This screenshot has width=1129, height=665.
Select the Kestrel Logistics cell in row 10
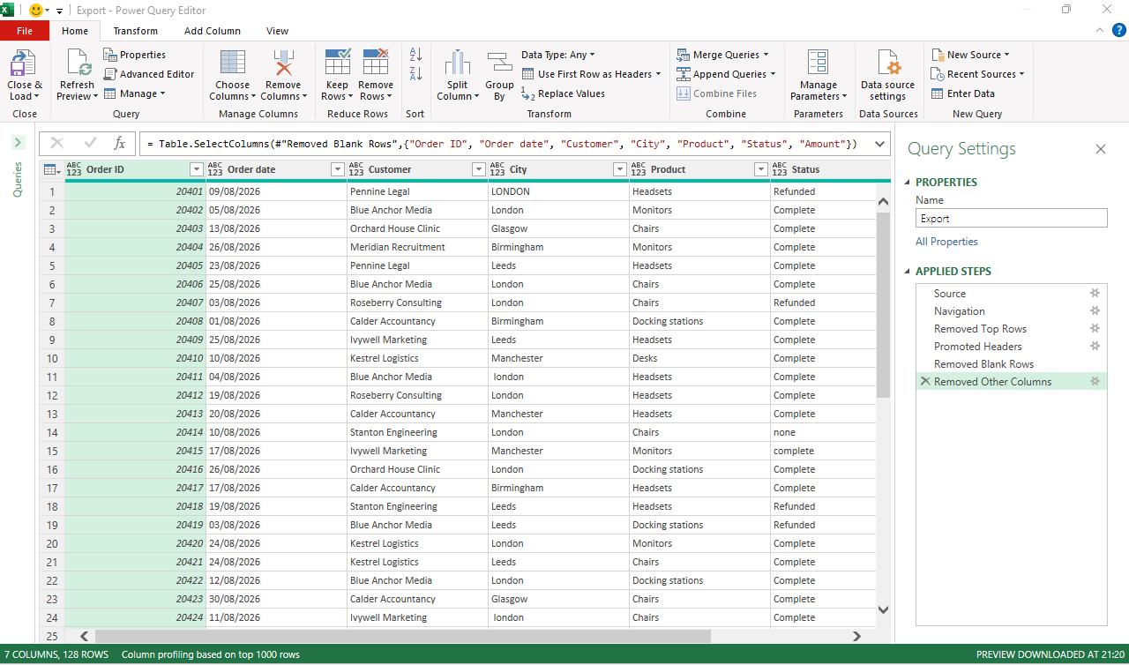pos(418,358)
